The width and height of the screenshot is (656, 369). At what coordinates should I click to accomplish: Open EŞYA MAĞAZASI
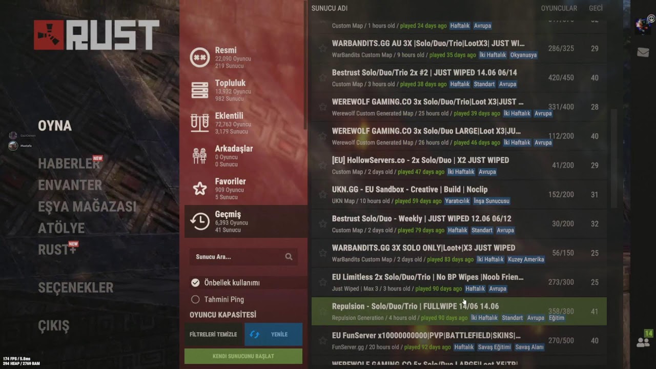88,207
